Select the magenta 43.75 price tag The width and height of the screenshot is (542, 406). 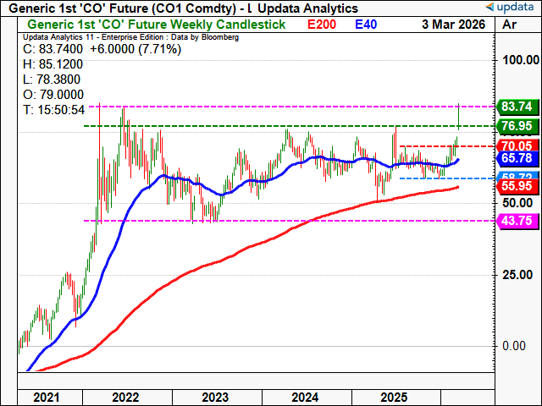[517, 221]
